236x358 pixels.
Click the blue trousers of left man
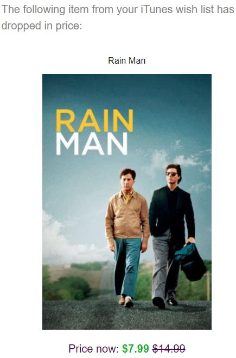[x=127, y=267]
